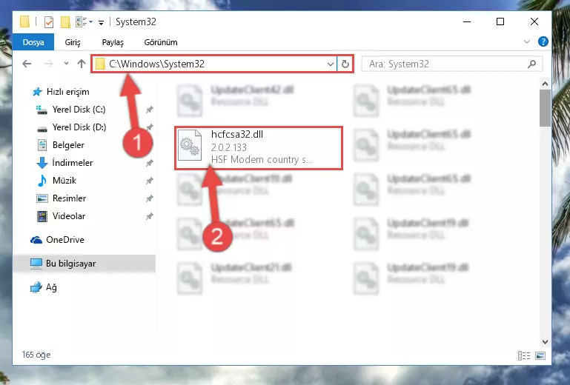This screenshot has width=570, height=385.
Task: Click the Properties quick access toolbar icon
Action: [x=49, y=21]
